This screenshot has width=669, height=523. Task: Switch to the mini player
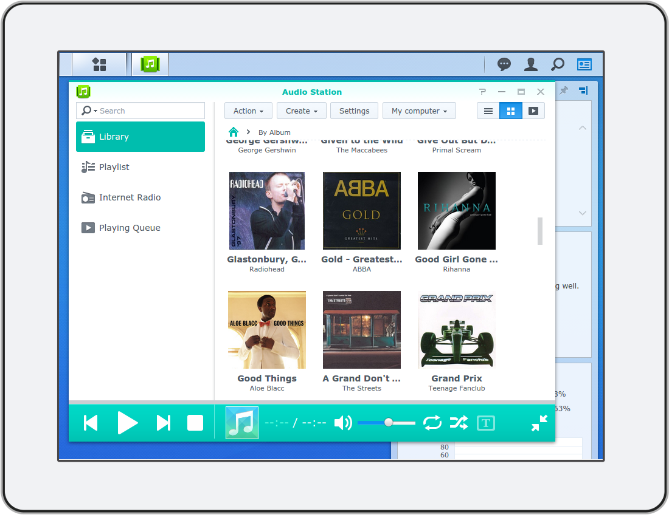click(539, 423)
